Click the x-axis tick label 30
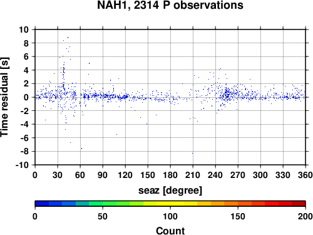Screen dimensions: 313x235 58,175
